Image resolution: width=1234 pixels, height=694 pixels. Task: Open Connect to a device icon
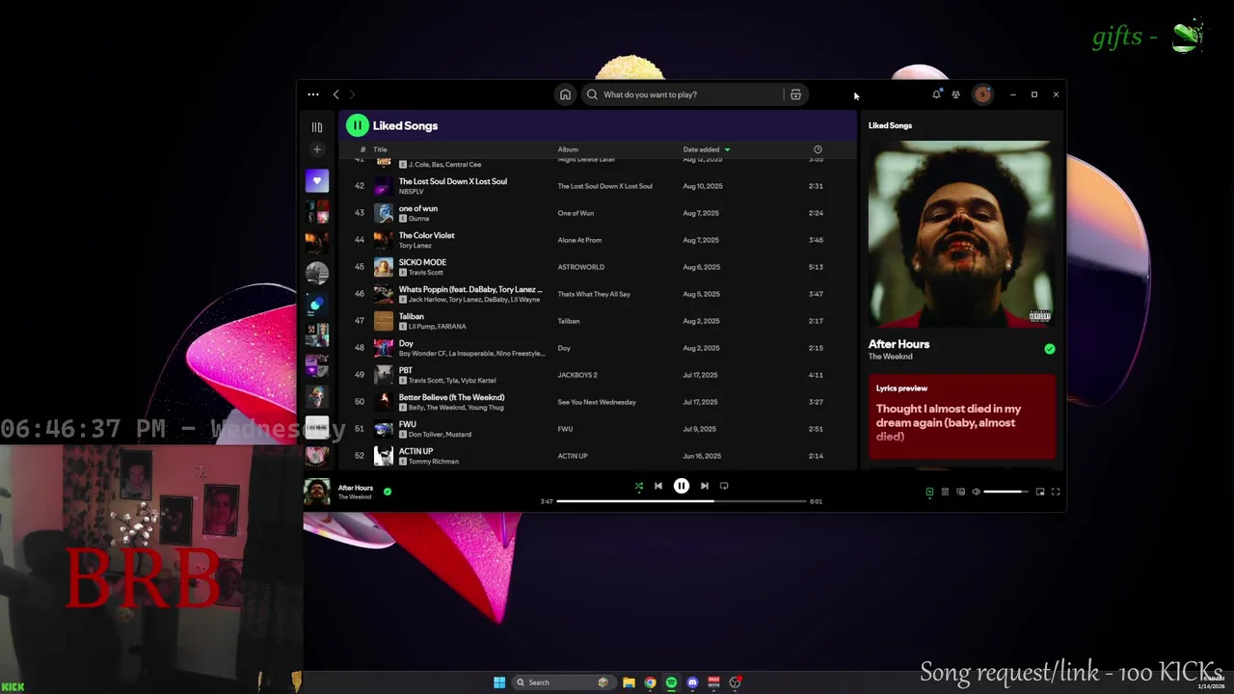960,492
